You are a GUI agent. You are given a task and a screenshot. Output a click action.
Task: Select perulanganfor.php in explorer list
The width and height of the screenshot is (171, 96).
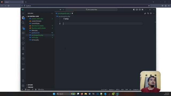tap(37, 35)
